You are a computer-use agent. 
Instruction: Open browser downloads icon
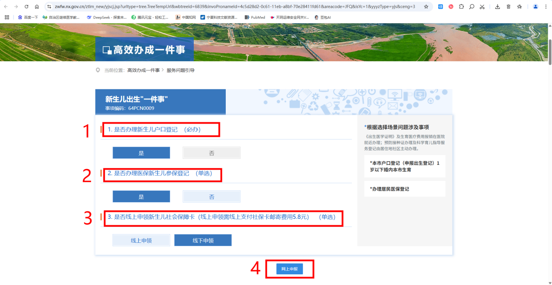pyautogui.click(x=498, y=6)
